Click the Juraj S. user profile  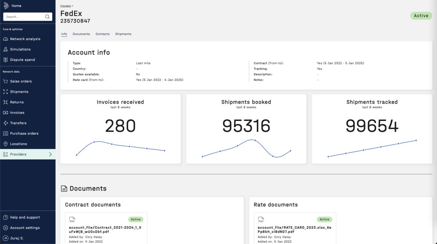click(17, 238)
